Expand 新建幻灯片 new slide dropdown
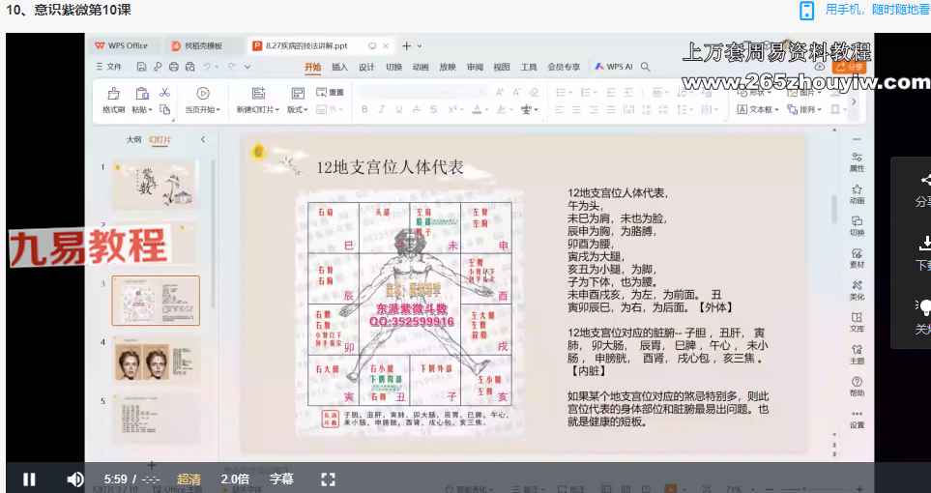931x493 pixels. pos(257,109)
